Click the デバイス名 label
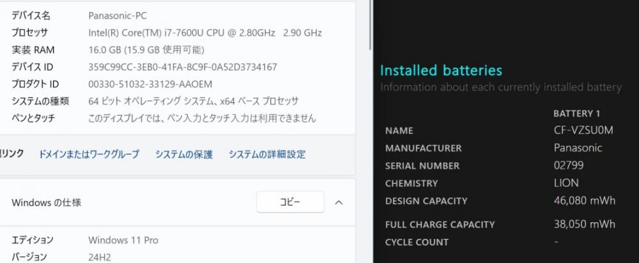 (31, 16)
